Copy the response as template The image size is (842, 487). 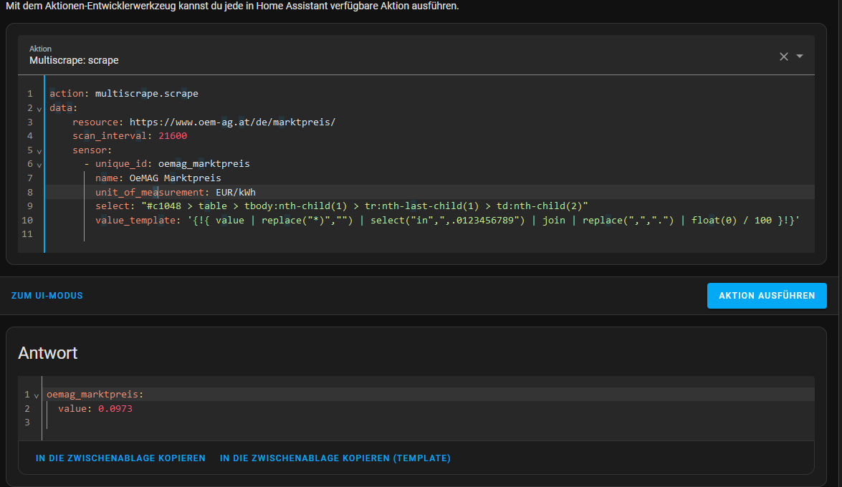point(335,458)
